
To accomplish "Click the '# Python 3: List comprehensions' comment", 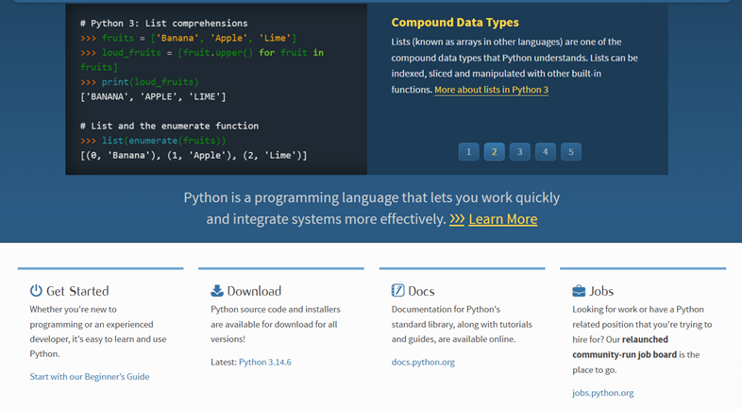I will tap(163, 24).
